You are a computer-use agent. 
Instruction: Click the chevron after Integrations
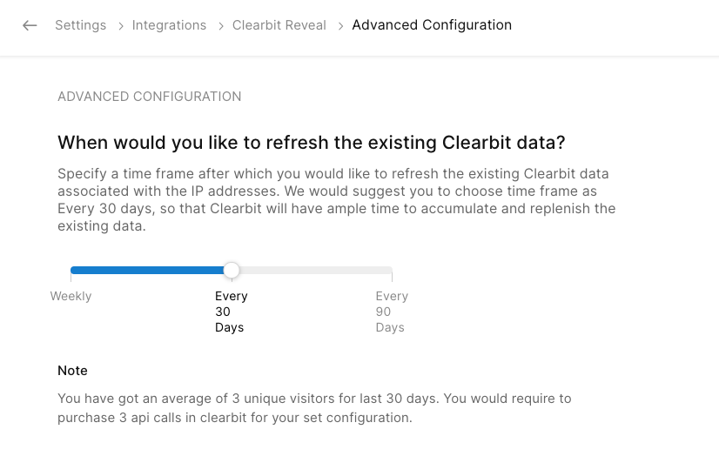pyautogui.click(x=219, y=26)
